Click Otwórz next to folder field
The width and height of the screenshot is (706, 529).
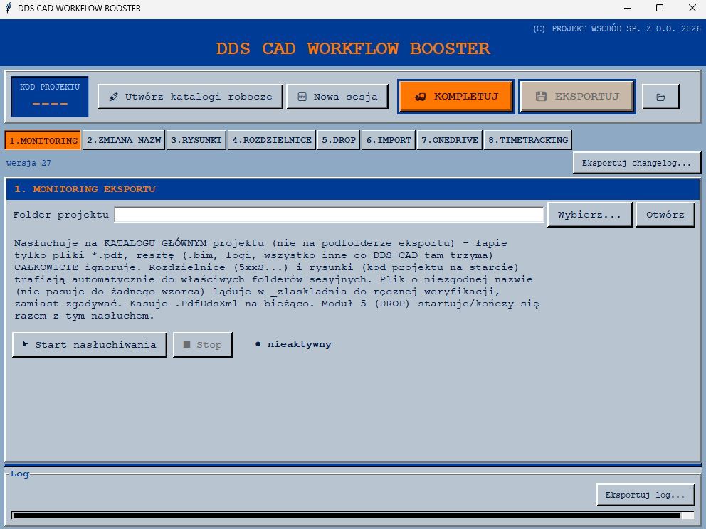click(665, 215)
